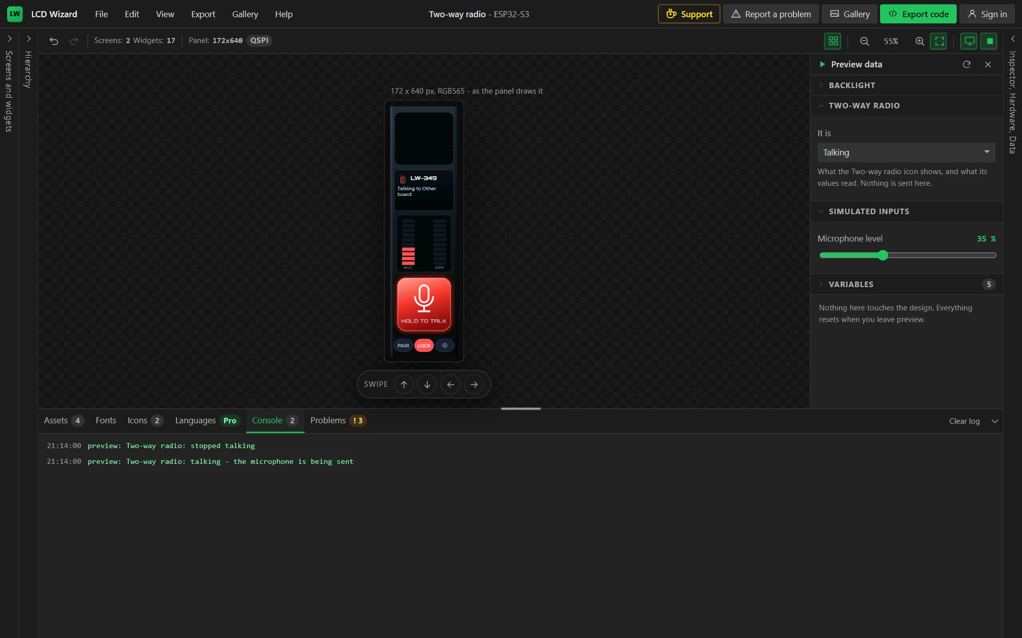Click the fit-to-screen icon
This screenshot has height=638, width=1022.
pos(939,41)
